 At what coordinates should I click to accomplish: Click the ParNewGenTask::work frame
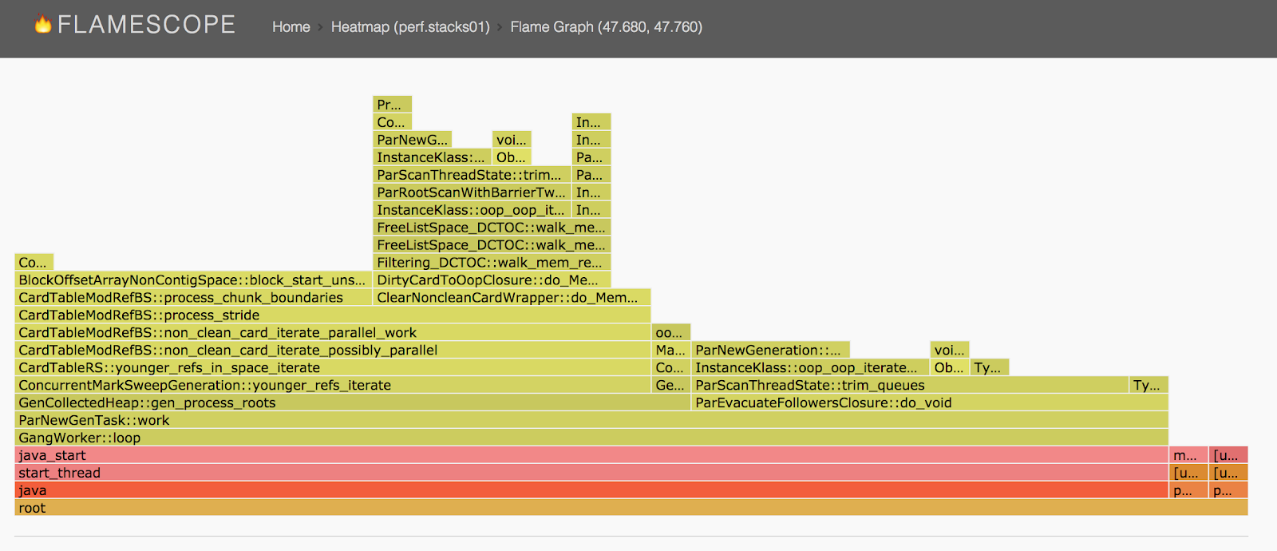591,420
